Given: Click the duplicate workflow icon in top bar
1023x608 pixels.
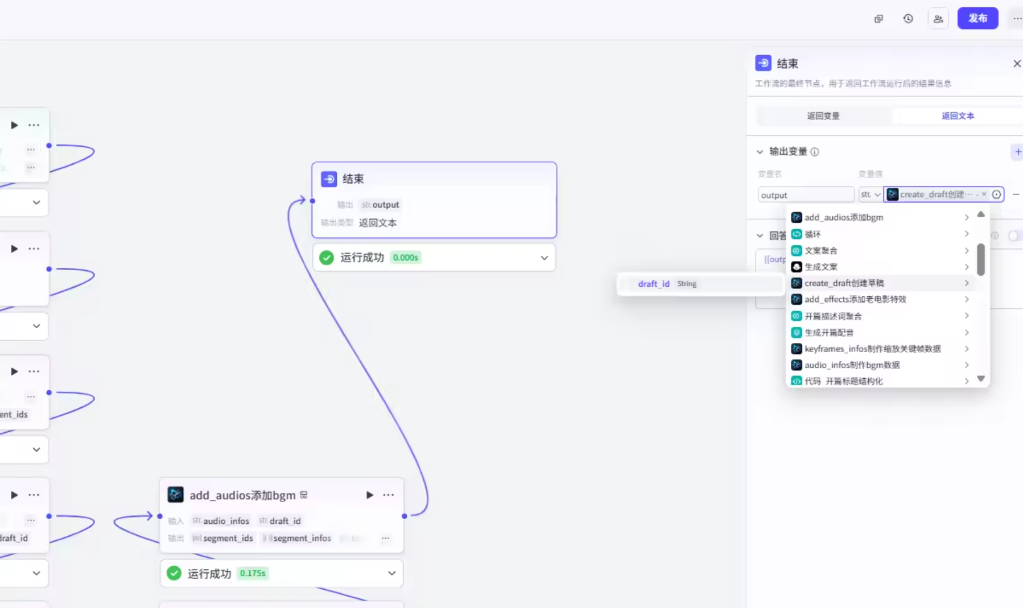Looking at the screenshot, I should click(878, 19).
